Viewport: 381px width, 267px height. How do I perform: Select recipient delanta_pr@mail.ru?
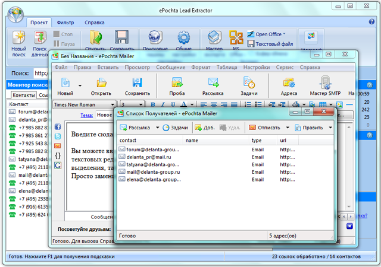pyautogui.click(x=149, y=157)
